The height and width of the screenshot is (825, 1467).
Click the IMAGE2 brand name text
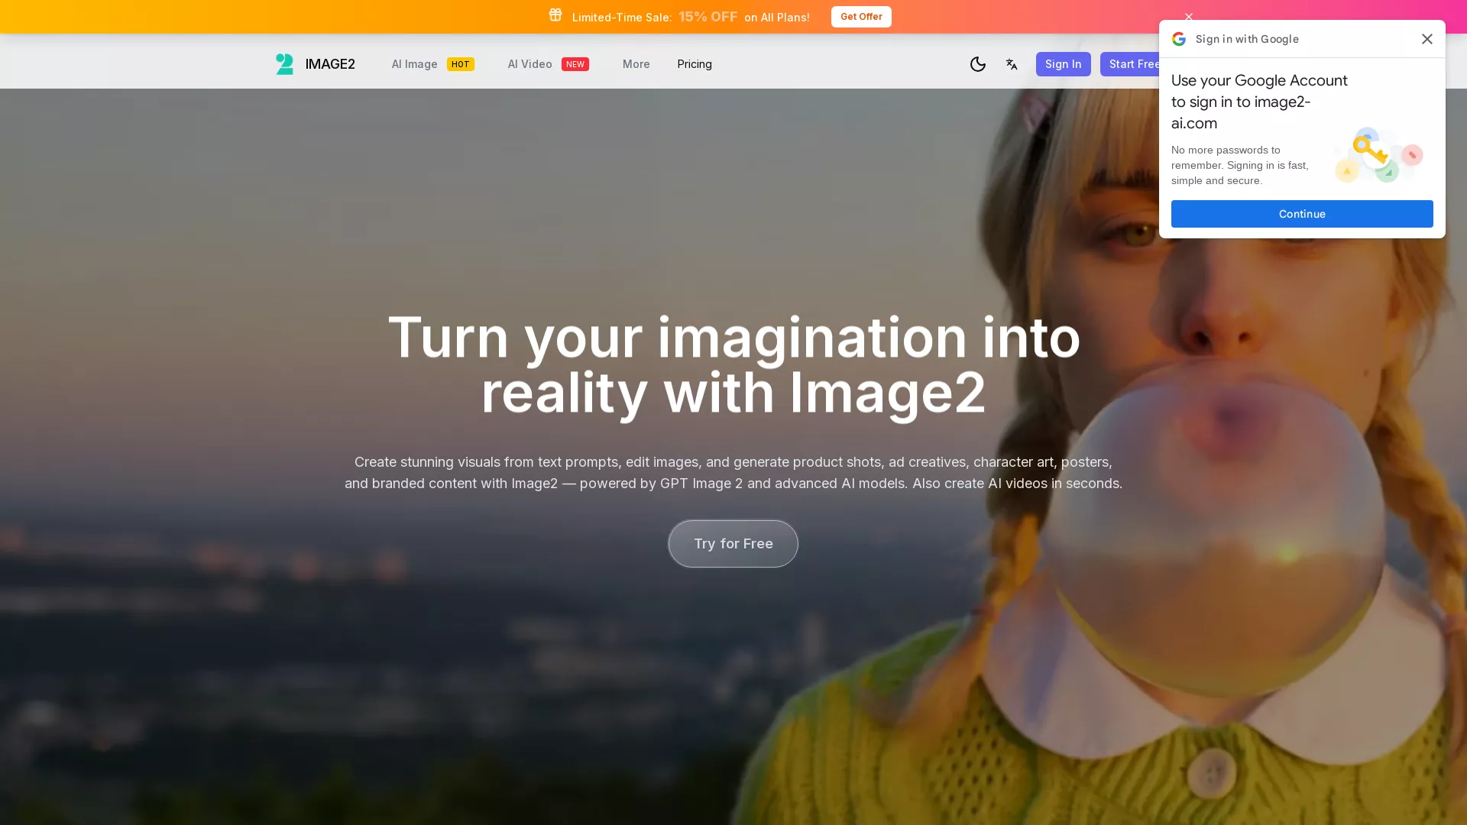(330, 64)
